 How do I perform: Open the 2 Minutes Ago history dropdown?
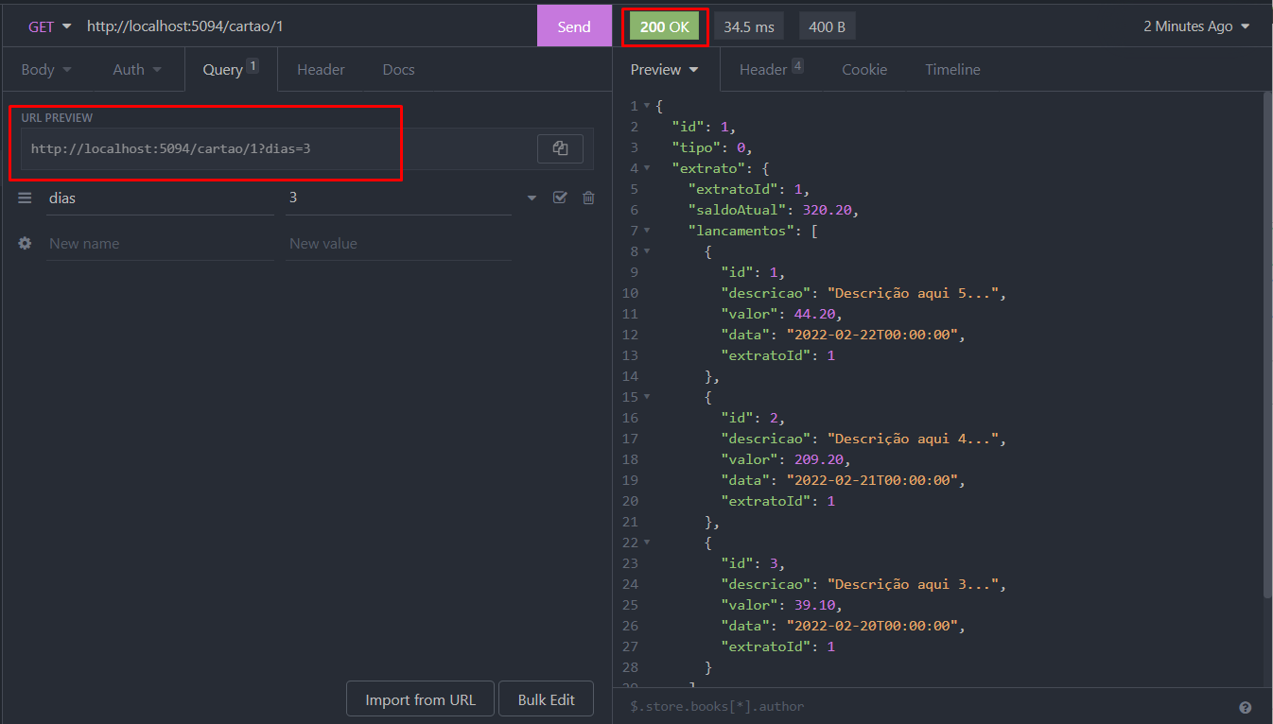pyautogui.click(x=1196, y=26)
